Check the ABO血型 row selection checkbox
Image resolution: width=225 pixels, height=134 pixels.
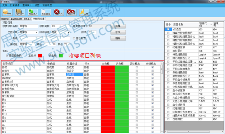(x=168, y=29)
